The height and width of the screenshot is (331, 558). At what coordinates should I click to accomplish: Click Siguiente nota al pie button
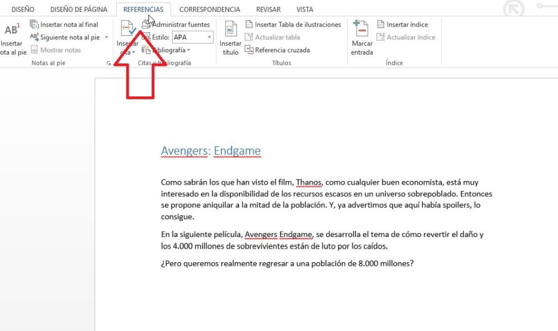(x=65, y=38)
